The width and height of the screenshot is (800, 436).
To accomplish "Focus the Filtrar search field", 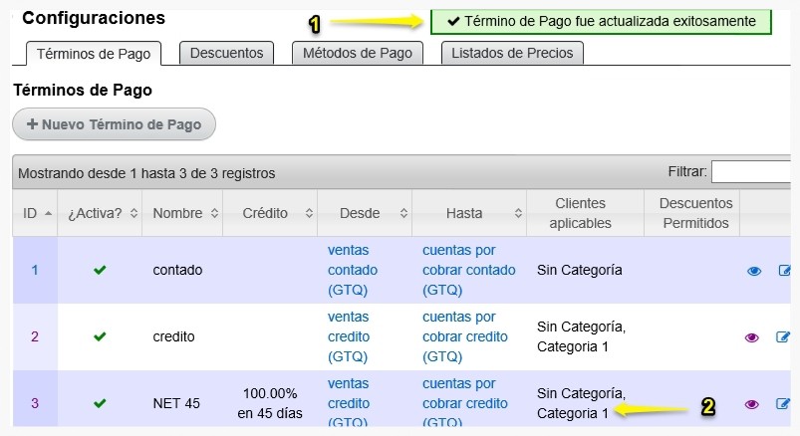I will pos(751,172).
